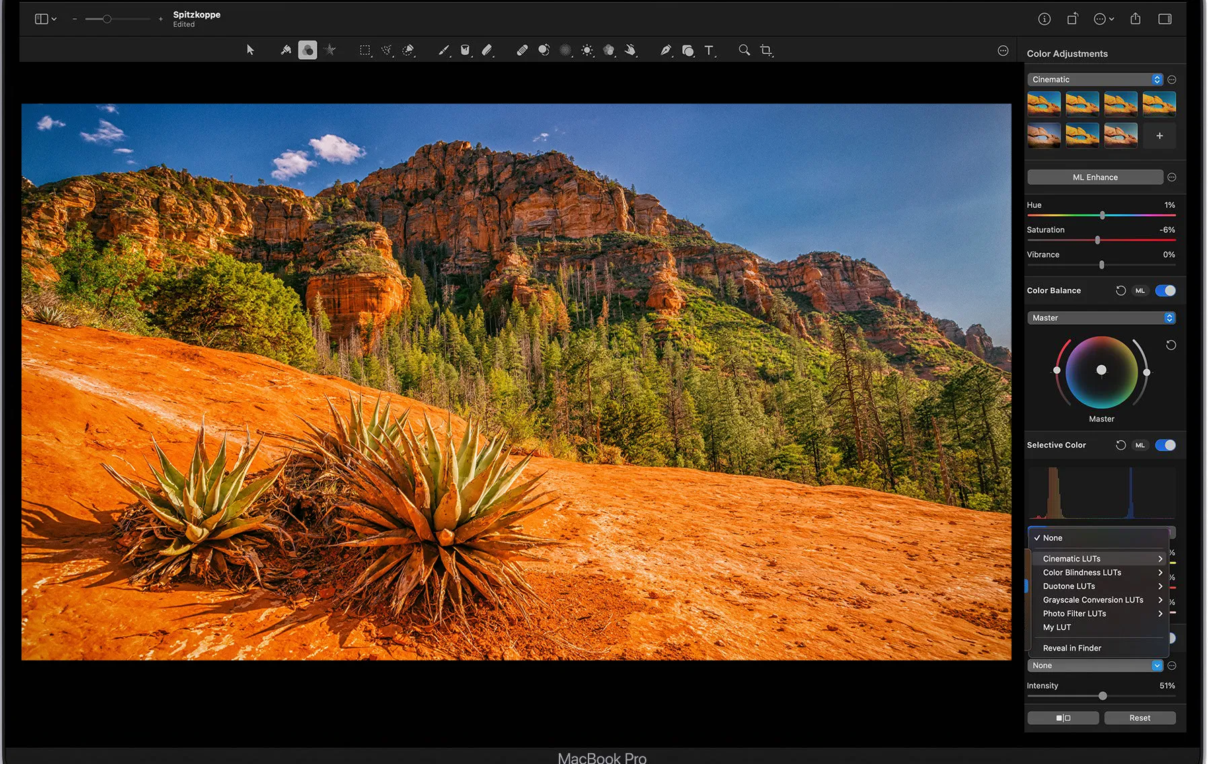This screenshot has width=1208, height=764.
Task: Select the Repair tool bandaid icon
Action: (522, 50)
